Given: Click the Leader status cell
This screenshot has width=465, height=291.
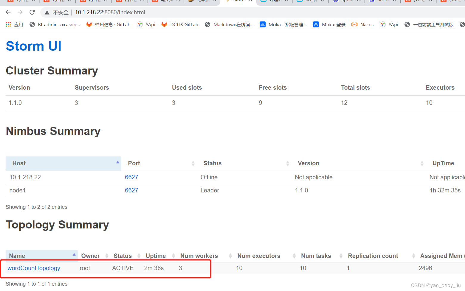Looking at the screenshot, I should pyautogui.click(x=210, y=190).
